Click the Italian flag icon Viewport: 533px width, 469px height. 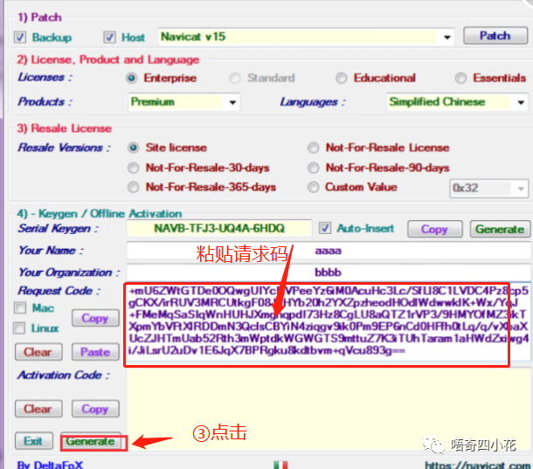tap(280, 465)
